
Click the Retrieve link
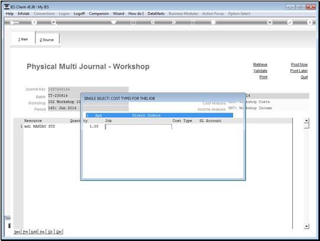coord(260,65)
